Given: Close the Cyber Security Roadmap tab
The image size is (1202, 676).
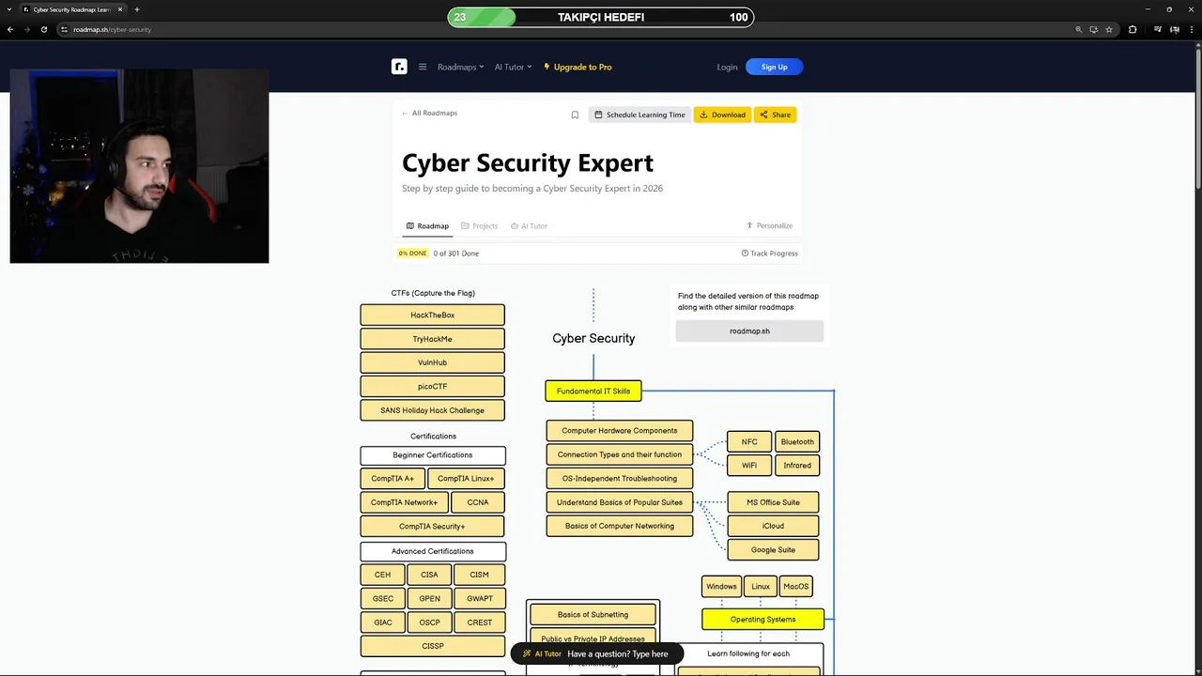Looking at the screenshot, I should (120, 9).
